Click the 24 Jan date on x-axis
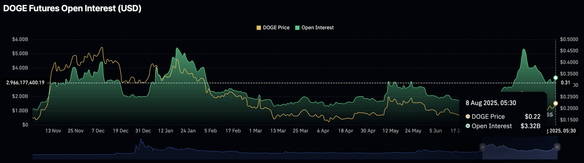This screenshot has height=163, width=584. pos(188,131)
